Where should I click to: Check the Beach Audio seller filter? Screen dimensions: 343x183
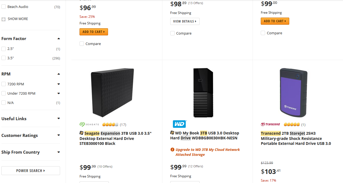(4, 7)
